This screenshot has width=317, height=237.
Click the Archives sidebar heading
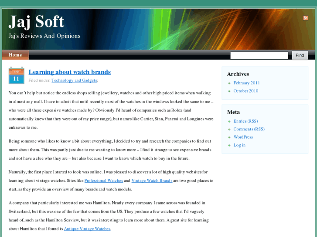(x=238, y=74)
